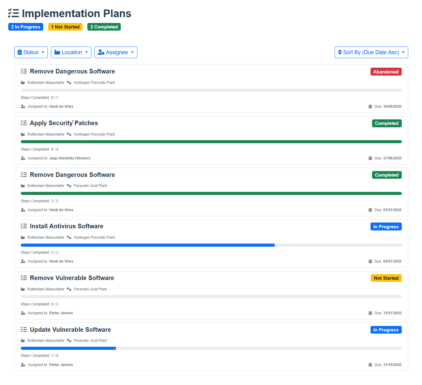Click the checklist icon next to Apply Security Patches

[24, 123]
